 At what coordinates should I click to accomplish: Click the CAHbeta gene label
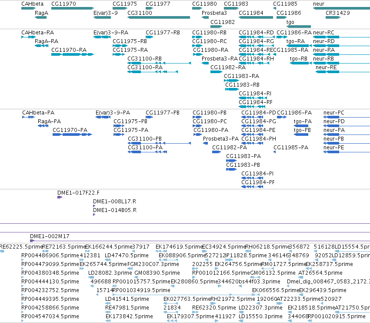tap(32, 4)
